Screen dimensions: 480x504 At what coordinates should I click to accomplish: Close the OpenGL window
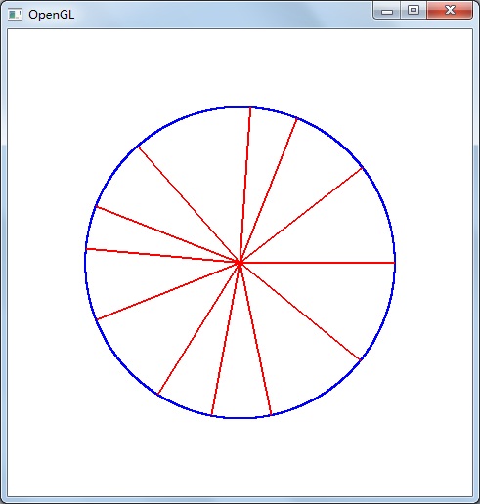point(450,11)
